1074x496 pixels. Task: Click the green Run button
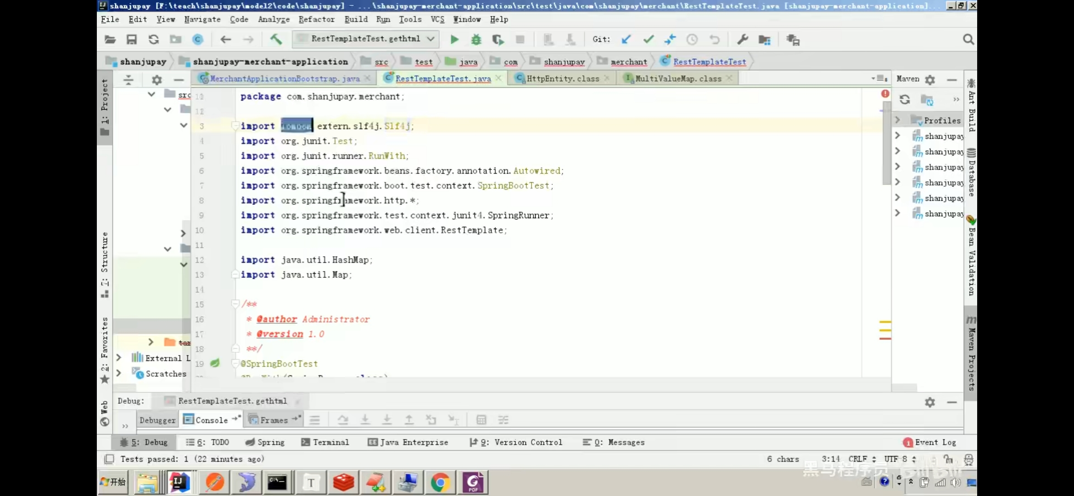pyautogui.click(x=454, y=40)
